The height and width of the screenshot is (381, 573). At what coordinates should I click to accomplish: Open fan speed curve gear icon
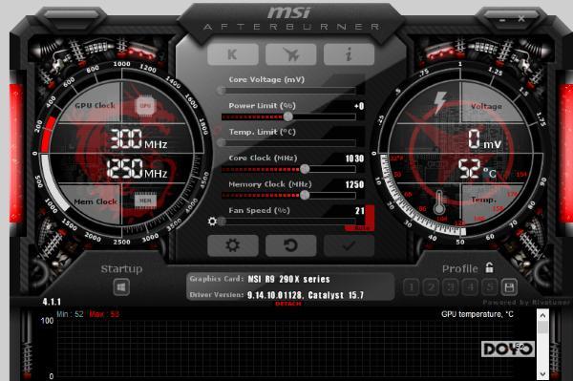[x=212, y=222]
